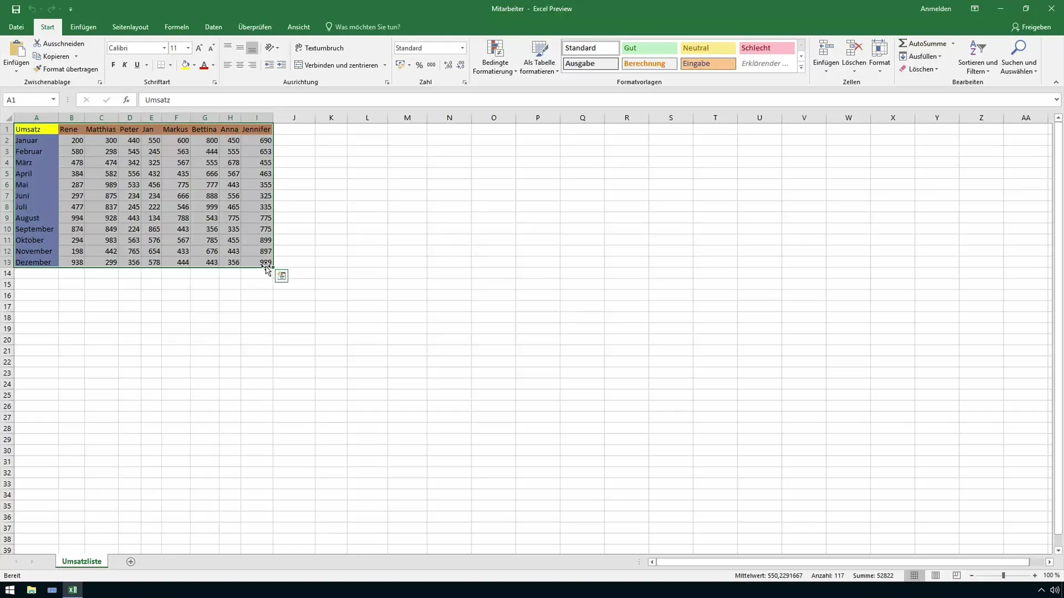Click the insert function fx icon
Image resolution: width=1064 pixels, height=598 pixels.
[126, 100]
